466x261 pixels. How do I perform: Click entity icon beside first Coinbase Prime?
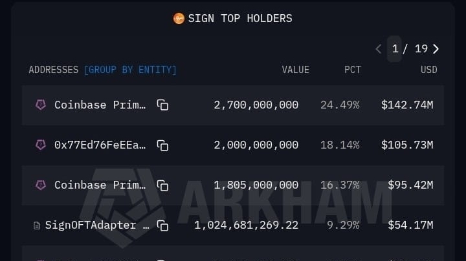(x=41, y=105)
